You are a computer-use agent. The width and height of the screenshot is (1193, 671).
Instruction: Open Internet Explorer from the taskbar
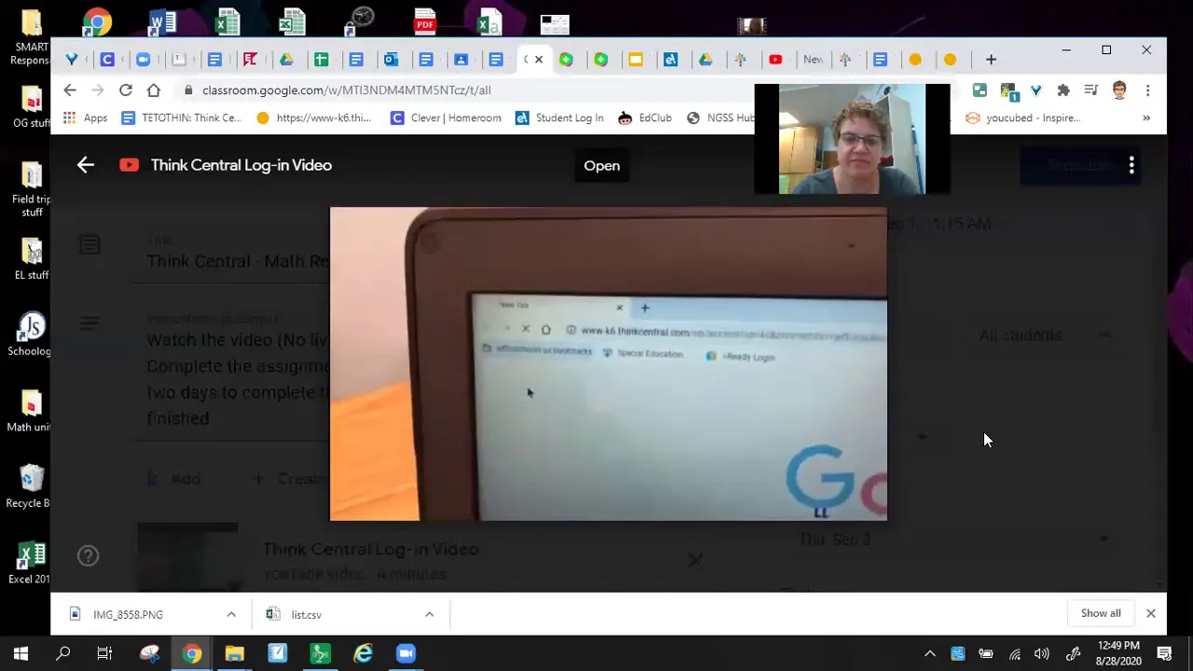pyautogui.click(x=363, y=653)
